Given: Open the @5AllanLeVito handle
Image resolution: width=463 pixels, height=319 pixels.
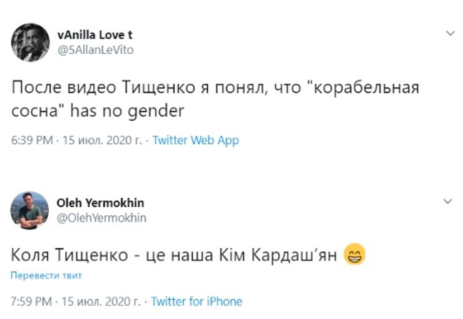Looking at the screenshot, I should point(95,50).
